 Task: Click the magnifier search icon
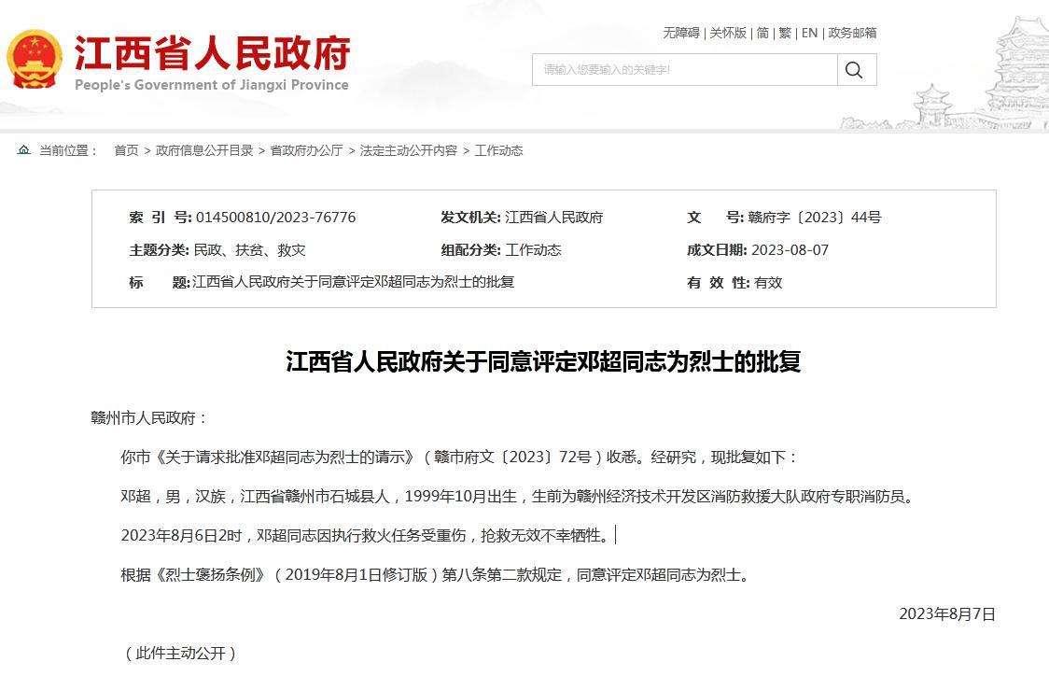tap(855, 70)
